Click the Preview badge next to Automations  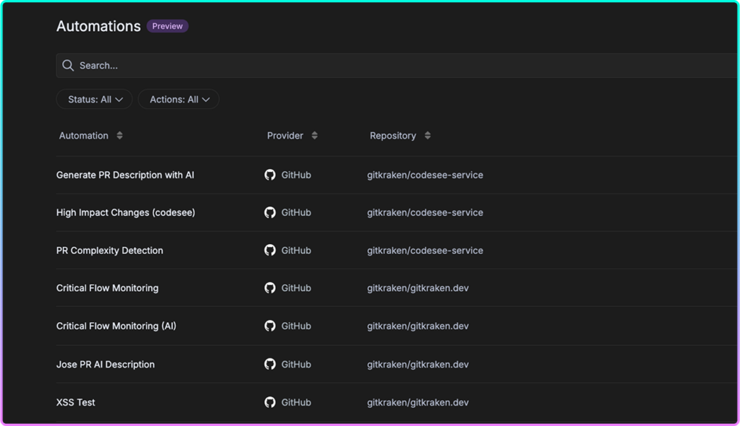167,26
